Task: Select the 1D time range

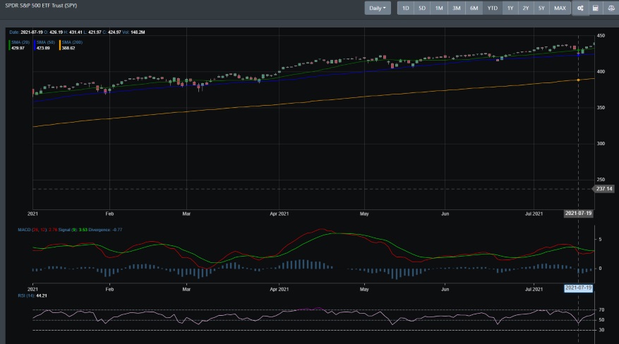Action: click(x=406, y=8)
